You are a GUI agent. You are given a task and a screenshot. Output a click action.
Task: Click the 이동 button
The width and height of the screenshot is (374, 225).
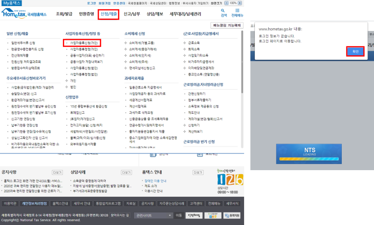click(179, 215)
